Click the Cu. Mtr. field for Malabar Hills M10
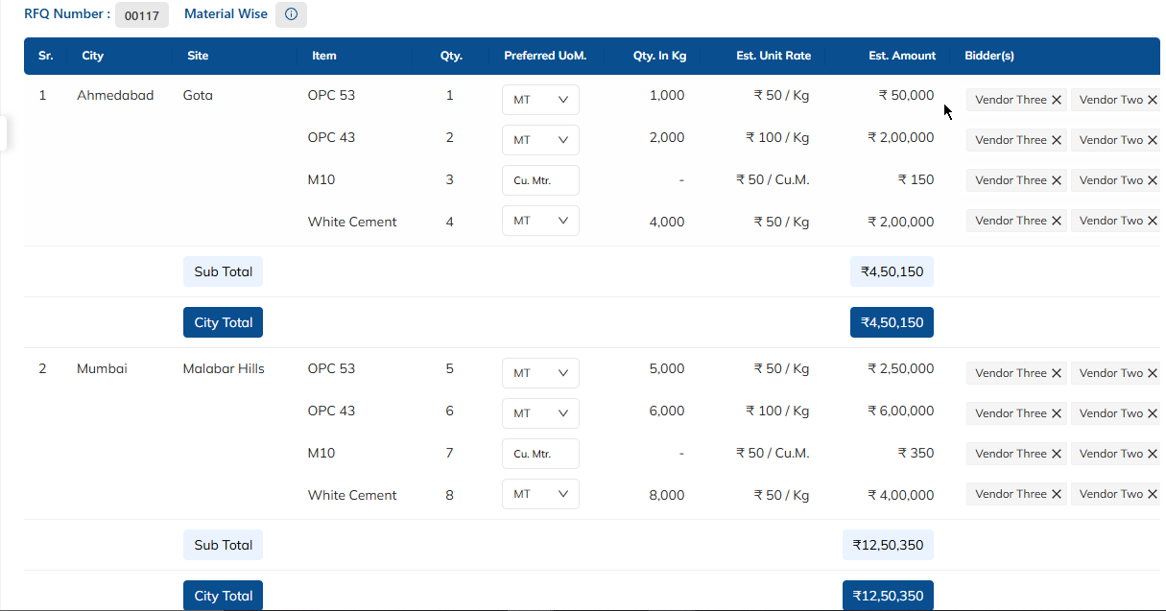This screenshot has height=611, width=1166. 540,454
